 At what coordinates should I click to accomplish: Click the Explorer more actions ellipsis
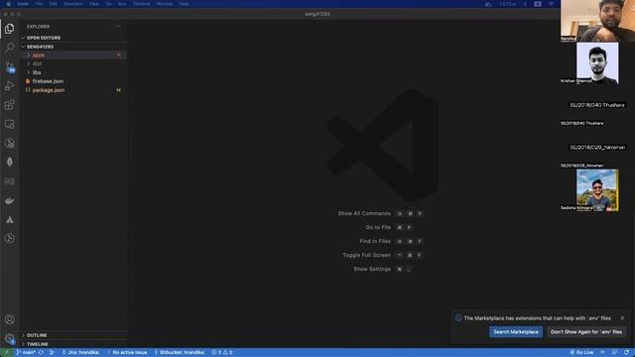pos(117,27)
